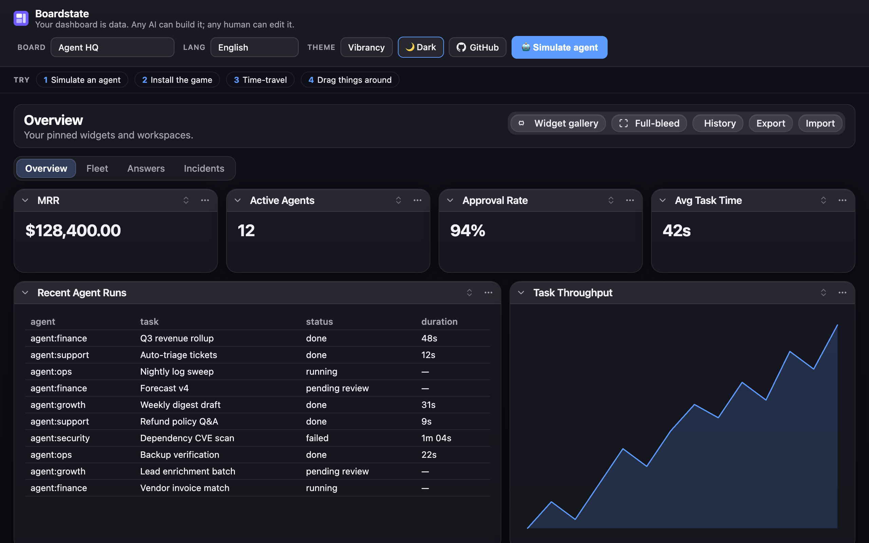Toggle Full-bleed layout
This screenshot has width=869, height=543.
click(x=649, y=124)
